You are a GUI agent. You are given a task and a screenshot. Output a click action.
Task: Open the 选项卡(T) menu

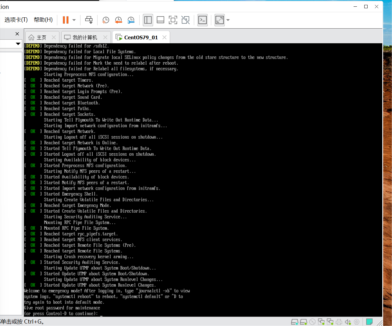point(16,20)
